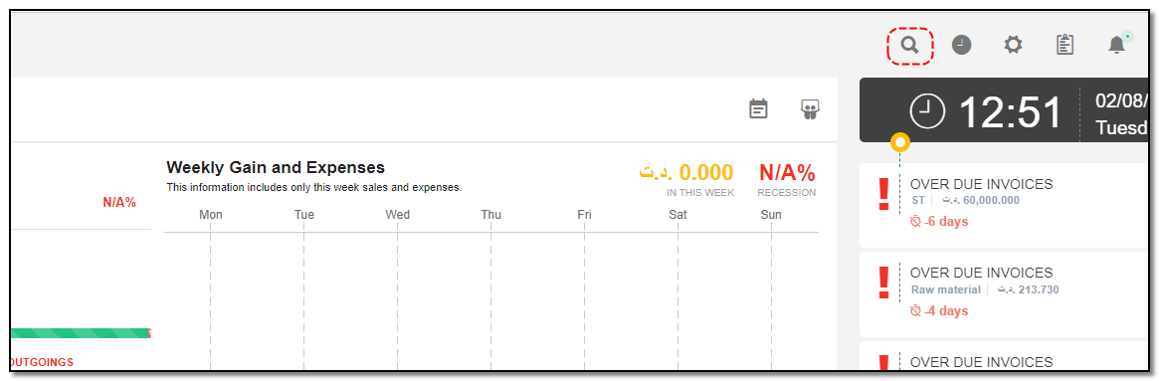Image resolution: width=1159 pixels, height=381 pixels.
Task: Show notifications with the bell icon
Action: pyautogui.click(x=1117, y=45)
